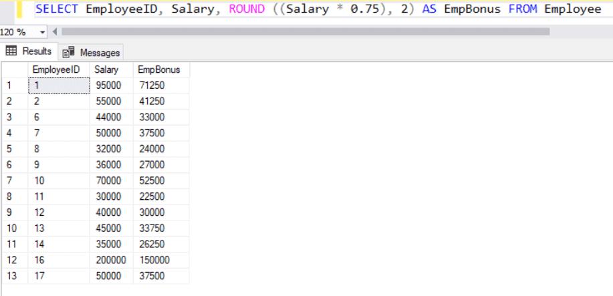613x296 pixels.
Task: Click the EmpBonus cell showing 150000
Action: point(155,261)
